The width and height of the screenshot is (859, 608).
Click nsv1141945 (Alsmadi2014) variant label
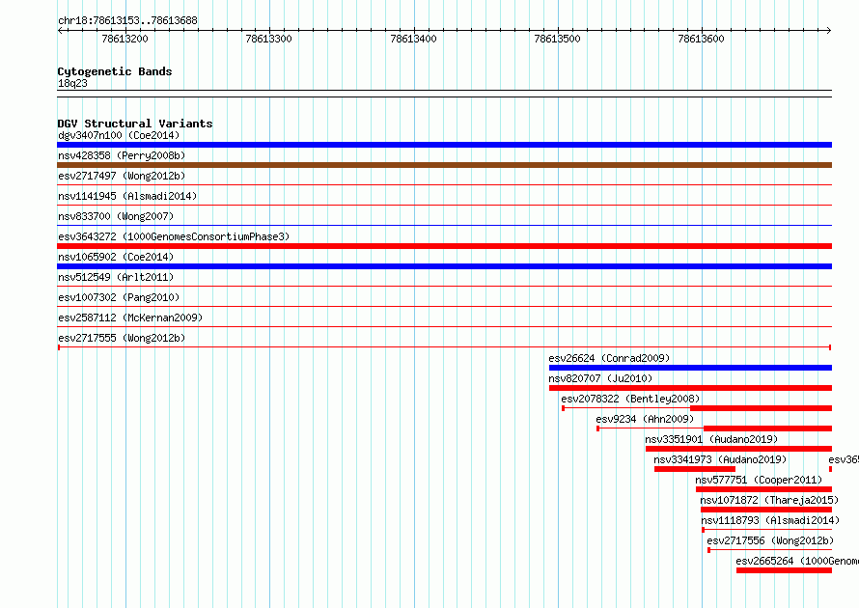[x=127, y=196]
